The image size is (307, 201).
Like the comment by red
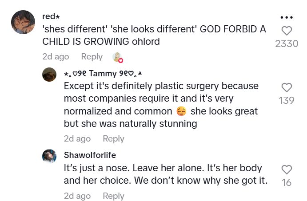click(x=287, y=31)
